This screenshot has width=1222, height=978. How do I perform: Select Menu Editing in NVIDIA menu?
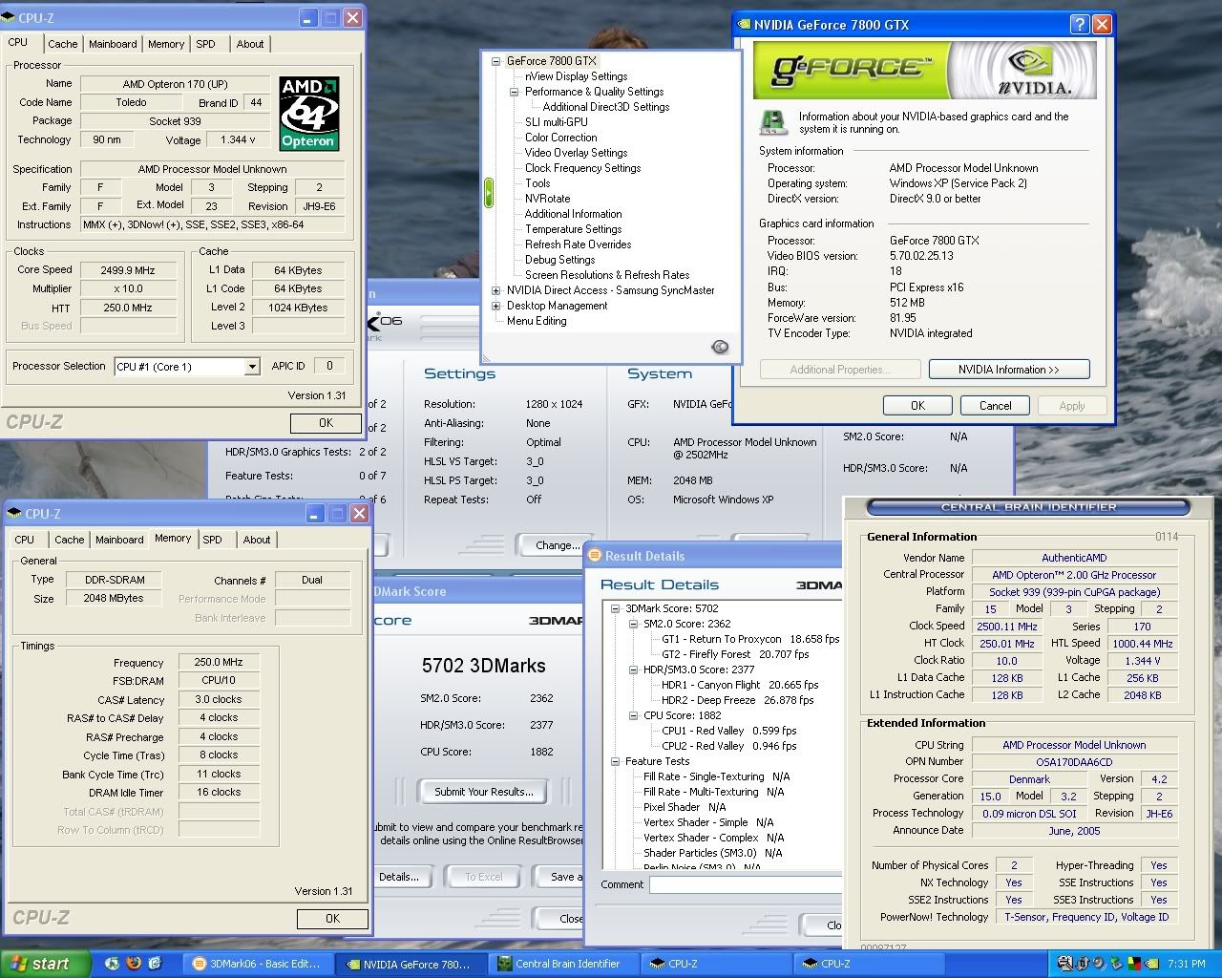[x=537, y=321]
